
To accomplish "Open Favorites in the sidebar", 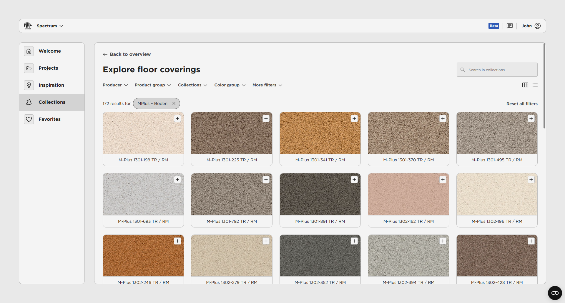I will point(49,119).
